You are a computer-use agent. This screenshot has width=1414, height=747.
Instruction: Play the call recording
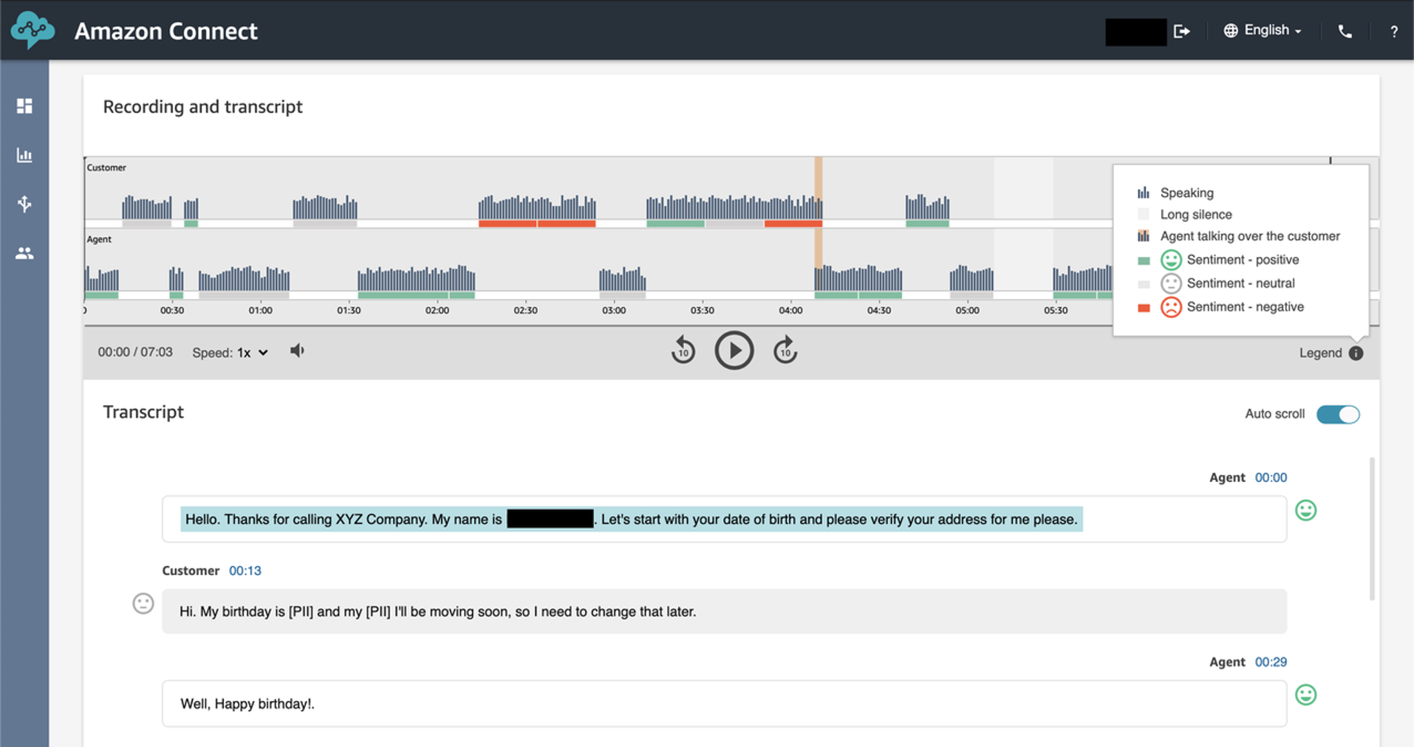pos(734,350)
